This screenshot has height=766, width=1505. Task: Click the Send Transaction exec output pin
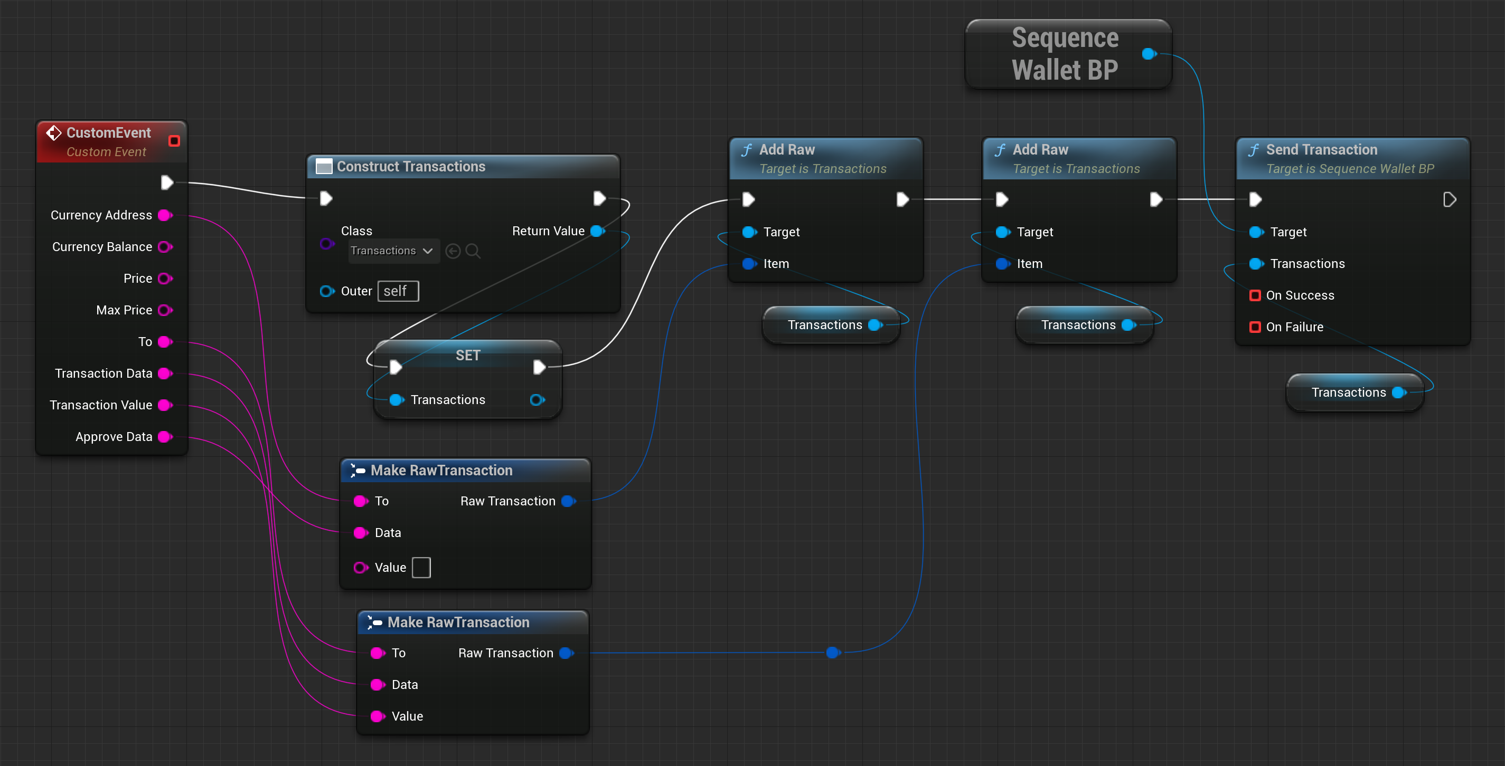click(1449, 199)
